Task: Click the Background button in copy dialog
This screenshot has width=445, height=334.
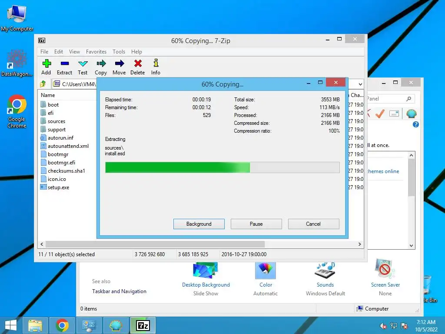Action: tap(199, 224)
